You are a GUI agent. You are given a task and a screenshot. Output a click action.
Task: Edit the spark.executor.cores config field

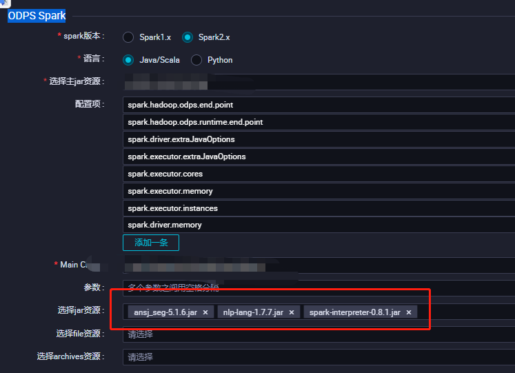pyautogui.click(x=319, y=174)
